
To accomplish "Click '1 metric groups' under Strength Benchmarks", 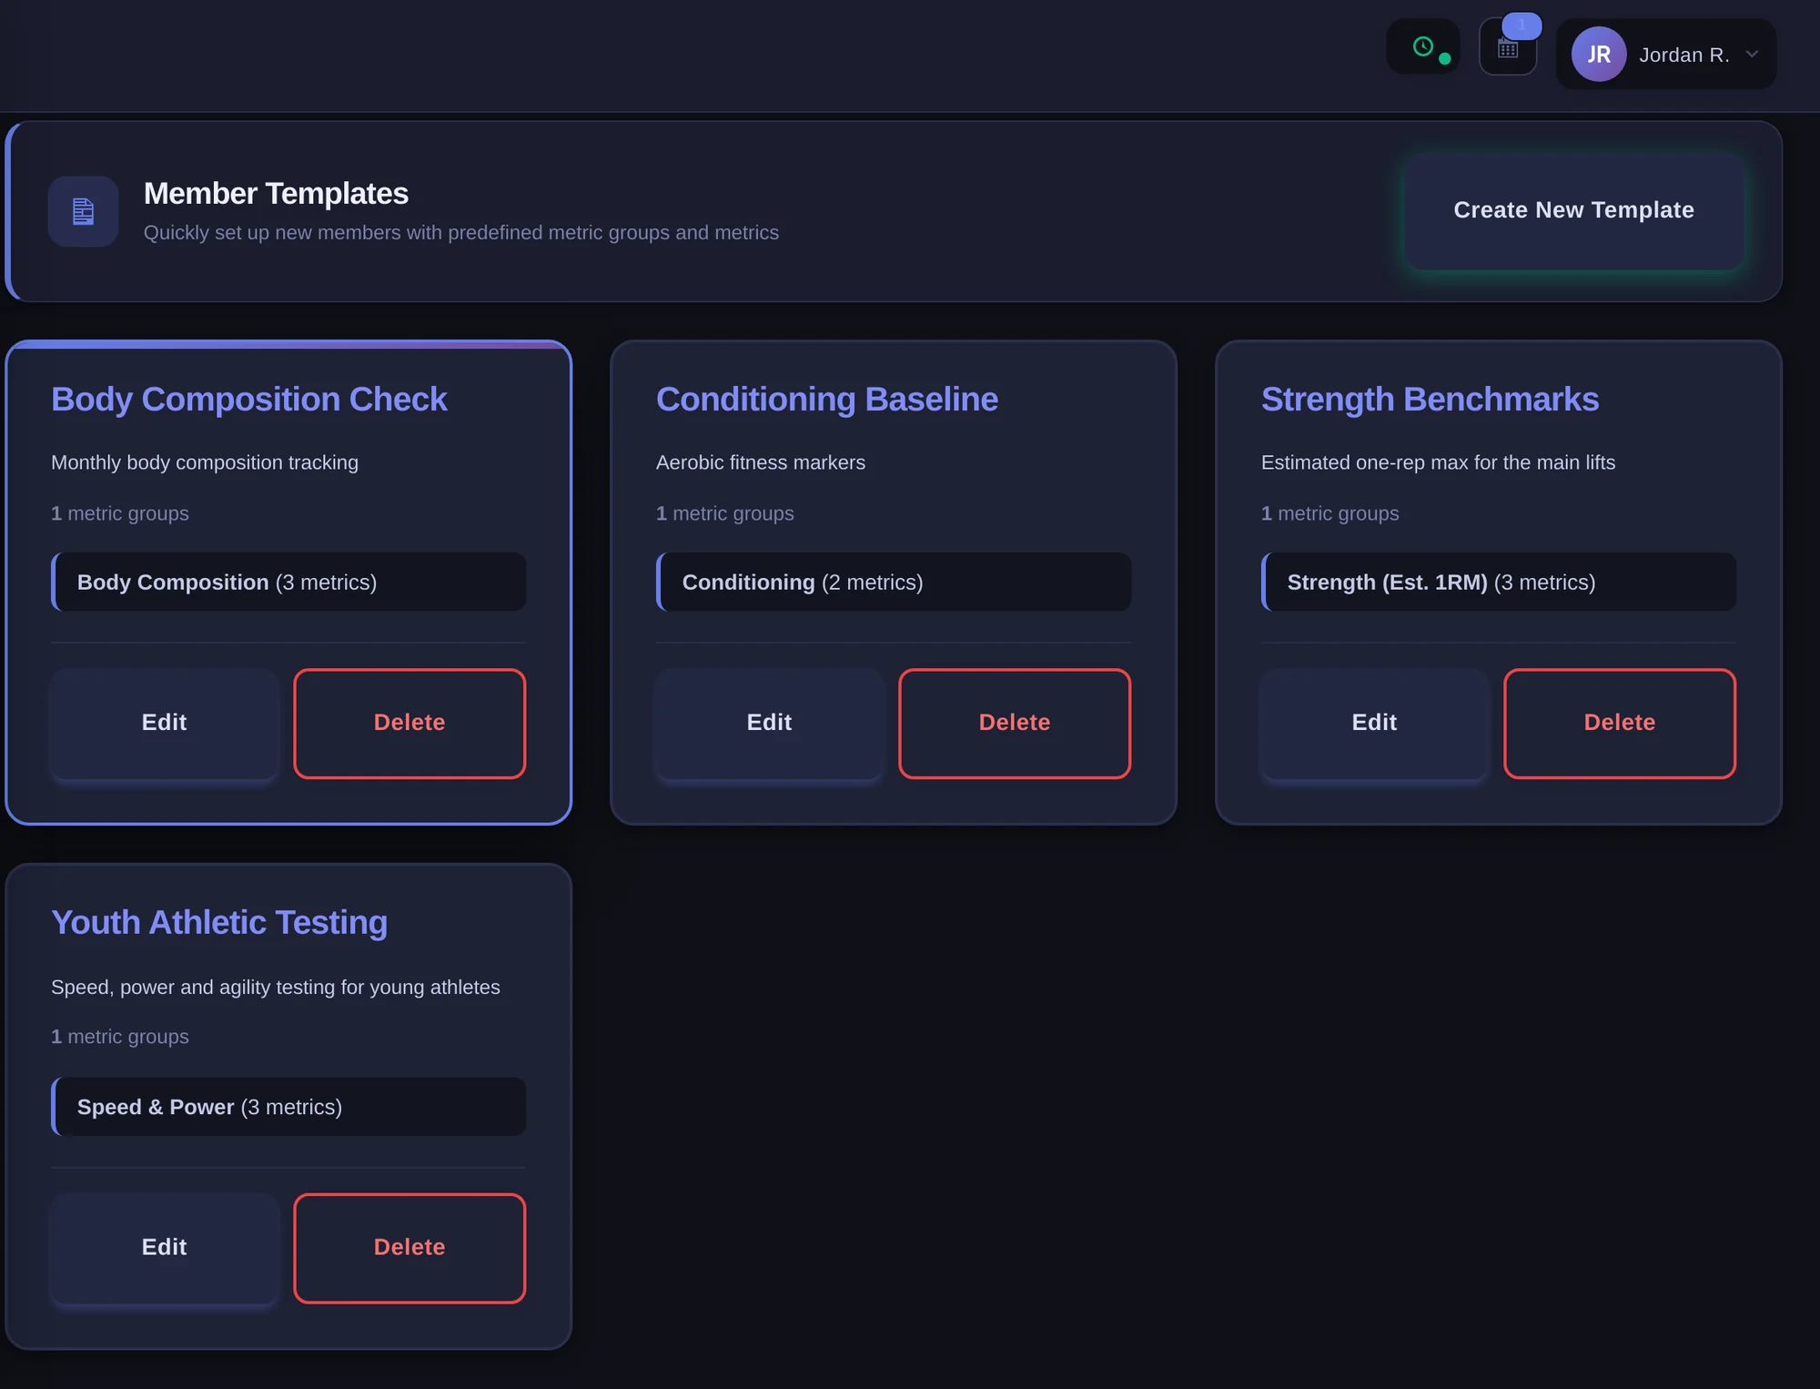I will coord(1330,513).
